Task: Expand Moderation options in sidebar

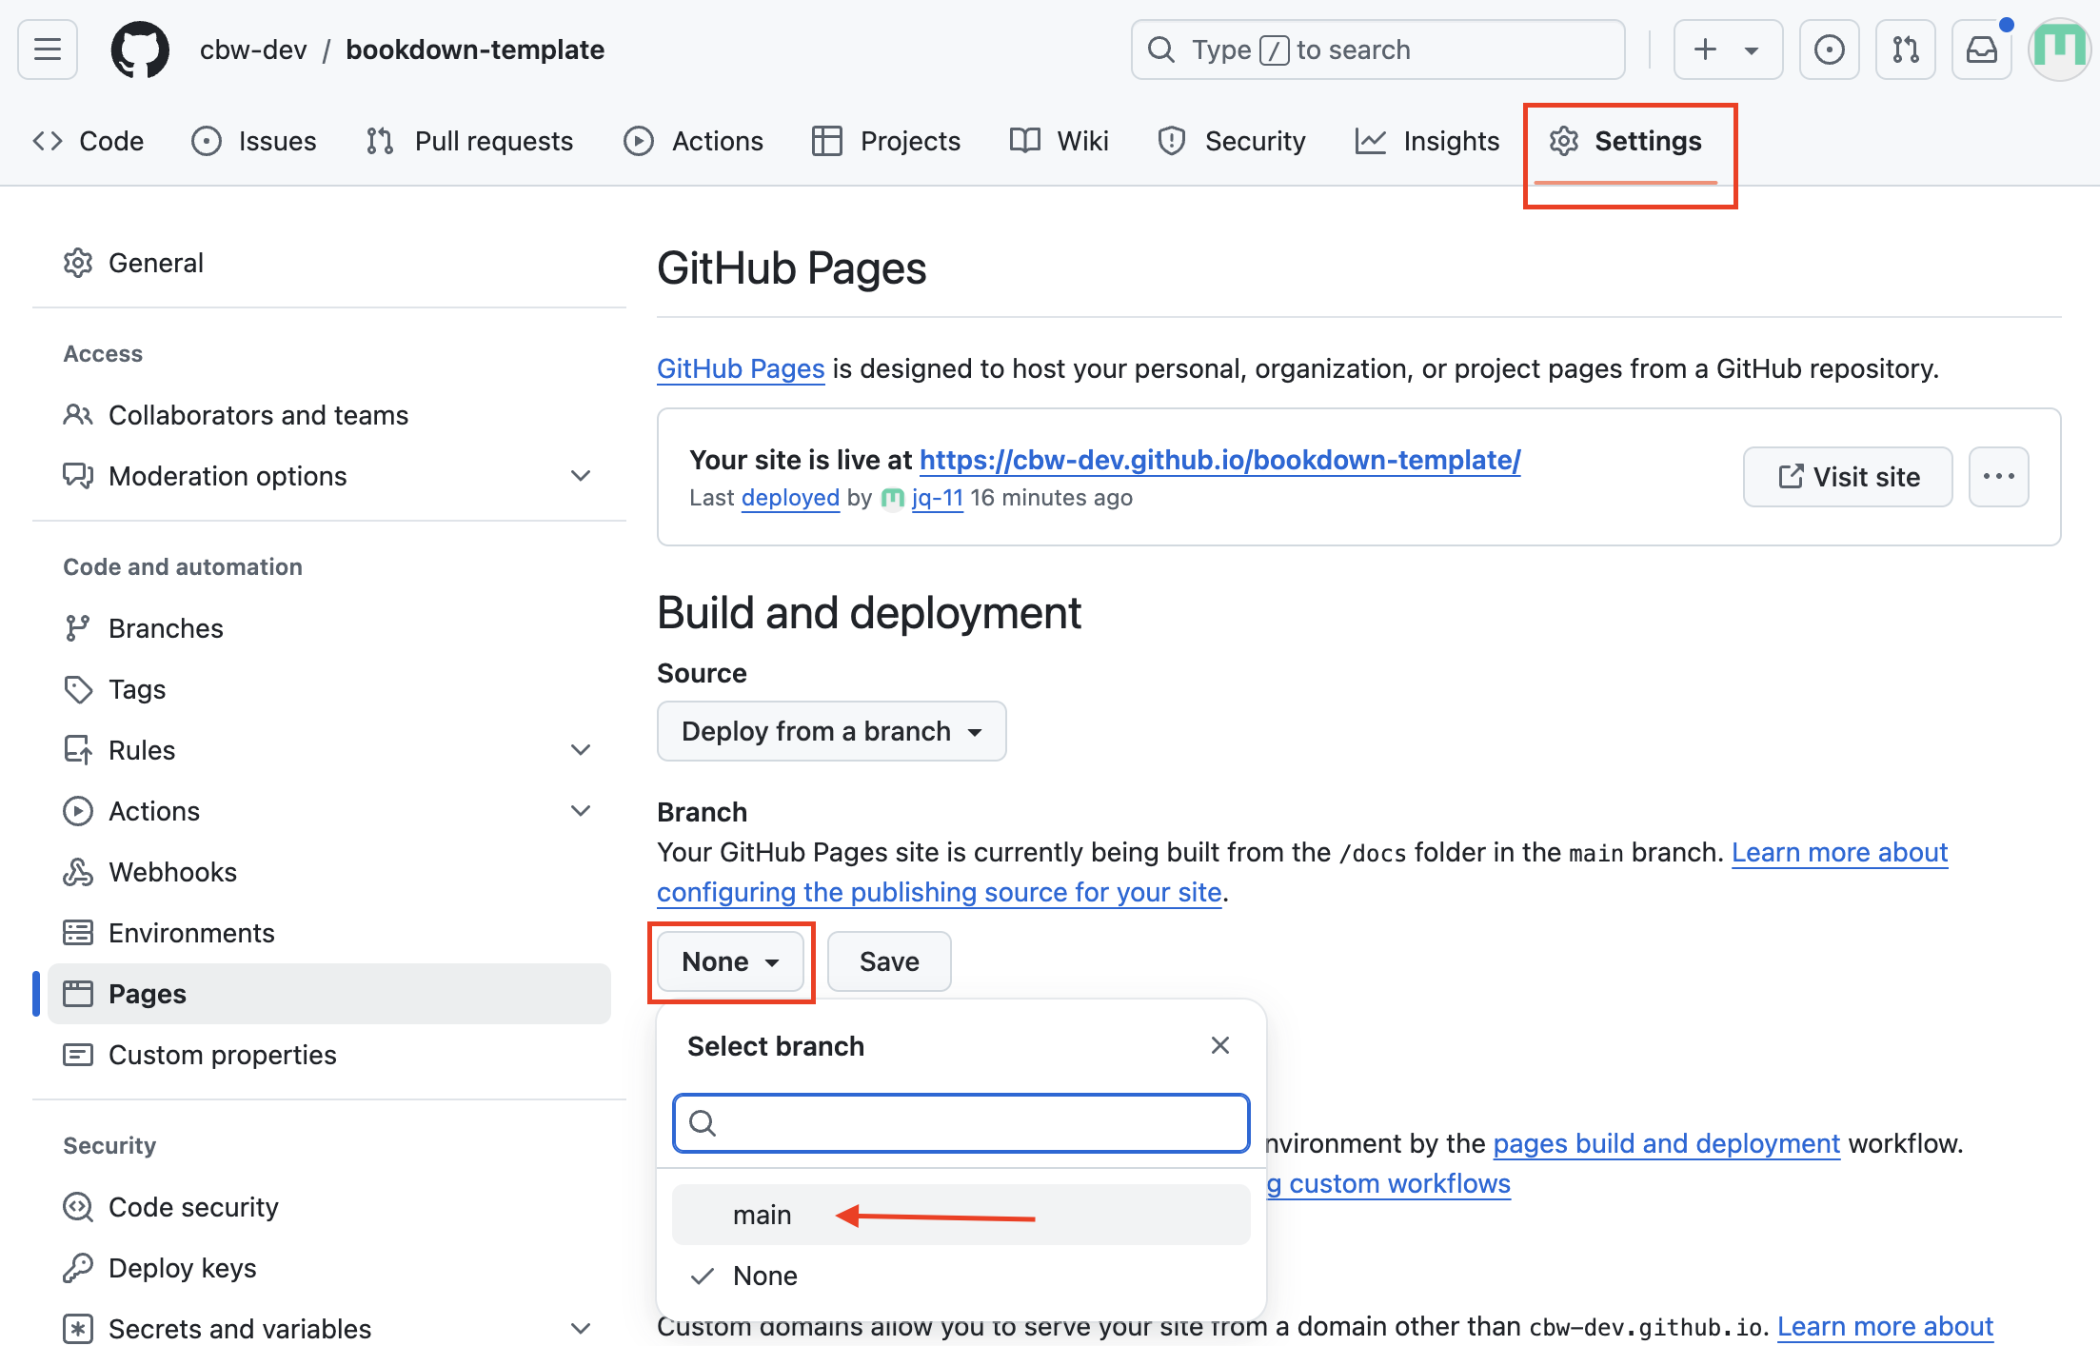Action: coord(580,476)
